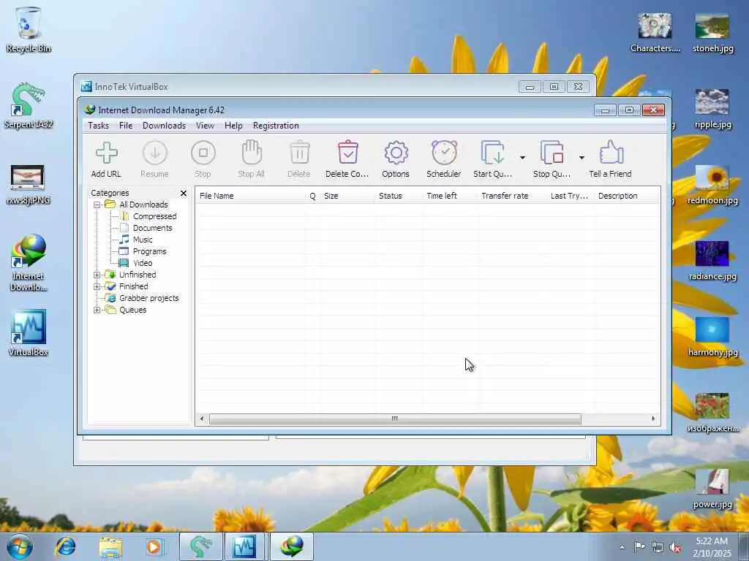This screenshot has height=561, width=749.
Task: Select the Compressed category
Action: (x=154, y=216)
